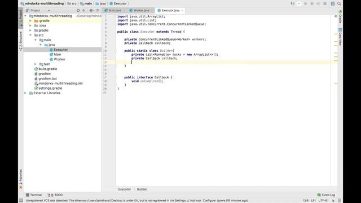361x203 pixels.
Task: Click the Run (play) button in toolbar
Action: coord(306,3)
